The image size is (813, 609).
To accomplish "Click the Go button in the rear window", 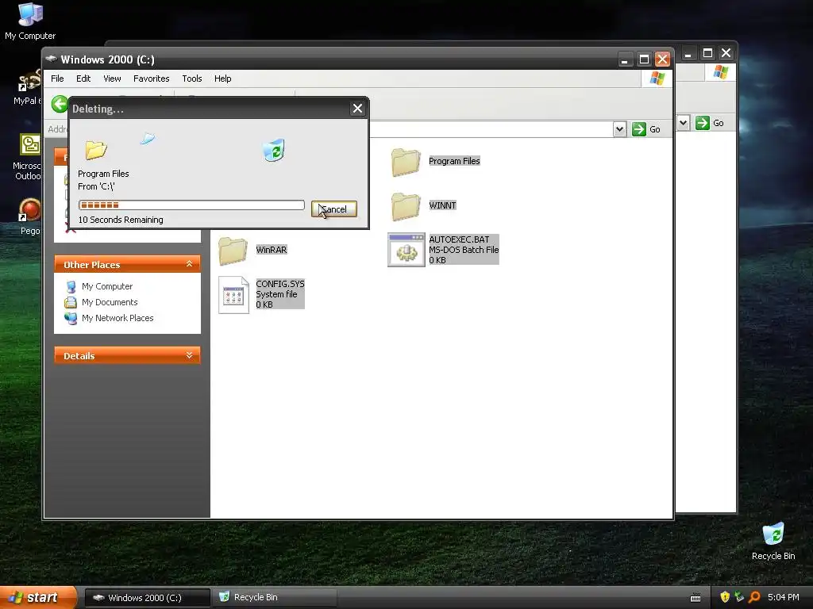I will coord(710,123).
